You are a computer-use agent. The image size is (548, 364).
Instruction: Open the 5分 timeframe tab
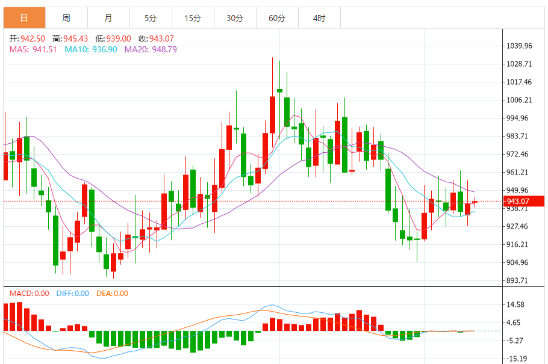coord(151,18)
